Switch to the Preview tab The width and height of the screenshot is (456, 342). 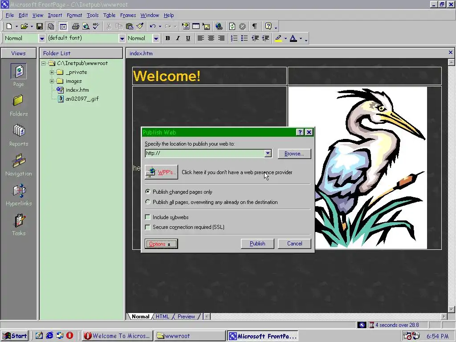(186, 317)
